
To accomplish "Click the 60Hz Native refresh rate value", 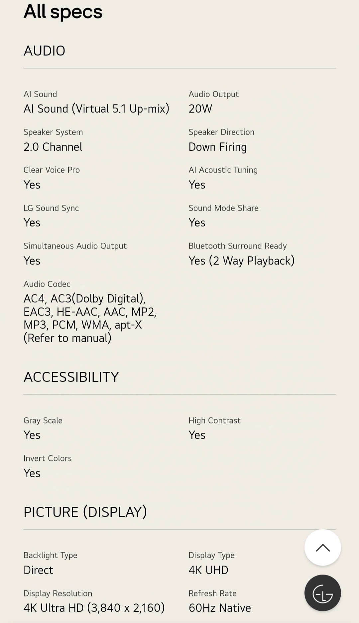I will [220, 608].
